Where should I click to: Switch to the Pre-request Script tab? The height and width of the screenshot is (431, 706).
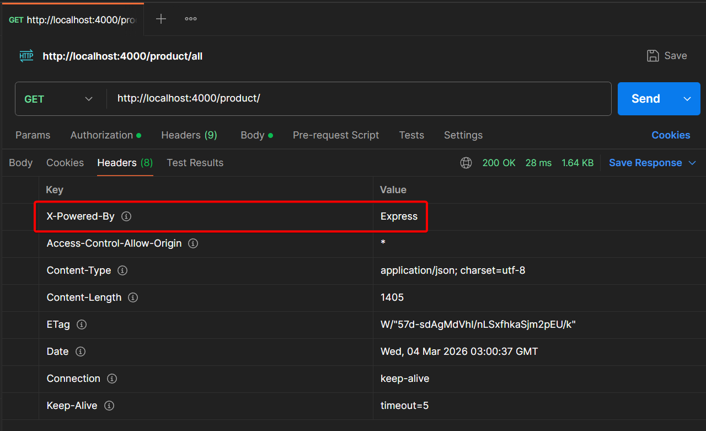335,135
